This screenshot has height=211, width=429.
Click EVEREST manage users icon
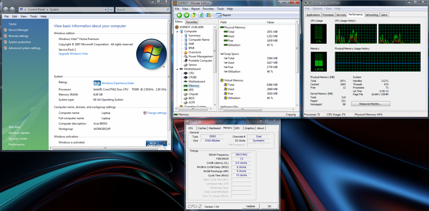pos(208,15)
